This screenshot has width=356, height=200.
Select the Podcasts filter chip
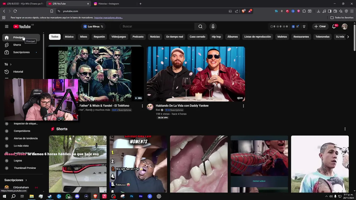pyautogui.click(x=138, y=37)
